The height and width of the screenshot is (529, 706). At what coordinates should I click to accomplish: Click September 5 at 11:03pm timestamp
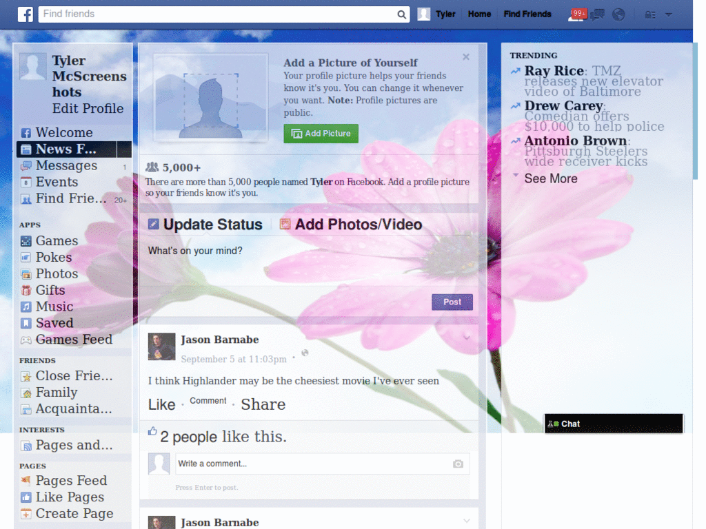(x=234, y=359)
